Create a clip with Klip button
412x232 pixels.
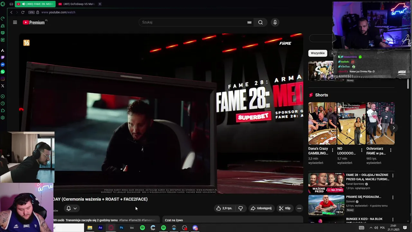pos(285,208)
